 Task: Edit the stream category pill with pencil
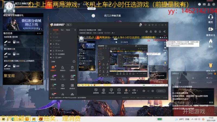85,33
